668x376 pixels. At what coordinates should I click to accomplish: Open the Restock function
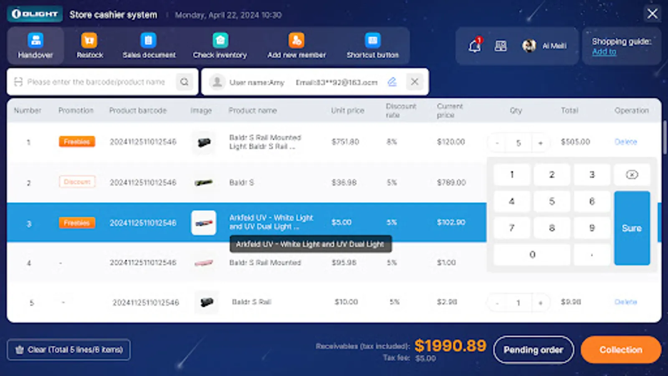click(89, 45)
